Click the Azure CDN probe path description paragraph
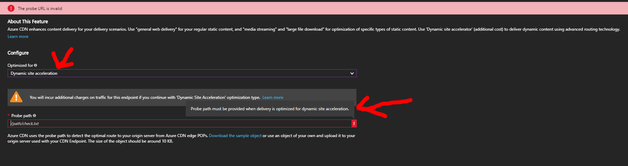This screenshot has height=166, width=628. (181, 138)
